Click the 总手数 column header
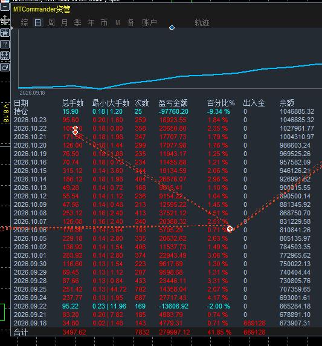The width and height of the screenshot is (322, 346). coord(72,103)
